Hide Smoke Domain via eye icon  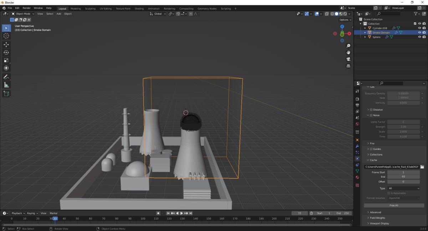419,32
